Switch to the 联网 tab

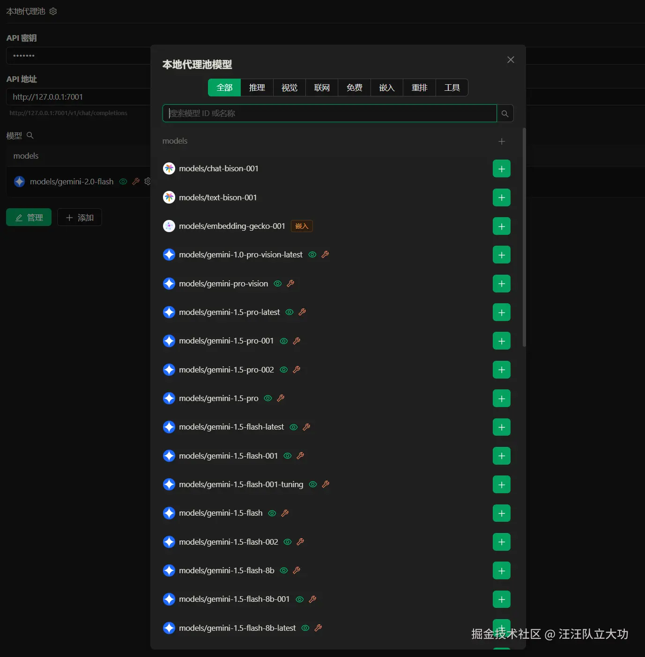click(x=322, y=88)
